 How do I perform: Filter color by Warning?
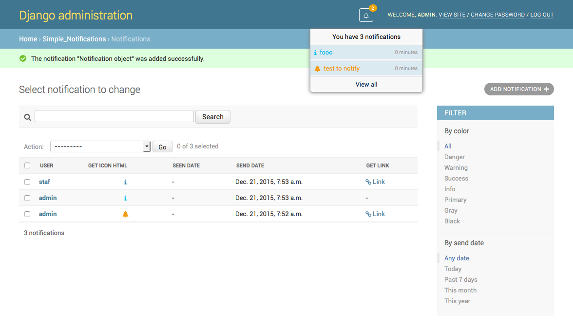[456, 167]
